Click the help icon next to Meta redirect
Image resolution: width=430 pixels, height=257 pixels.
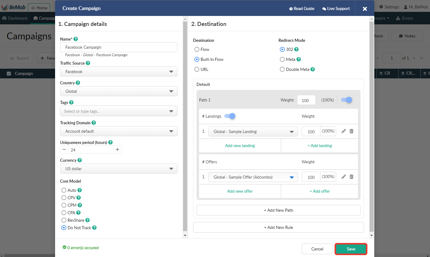[x=299, y=59]
